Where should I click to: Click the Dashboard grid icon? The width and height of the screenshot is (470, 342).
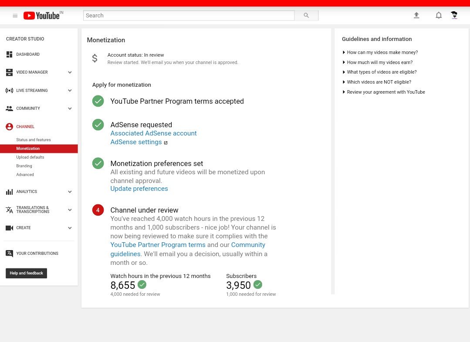pos(9,54)
